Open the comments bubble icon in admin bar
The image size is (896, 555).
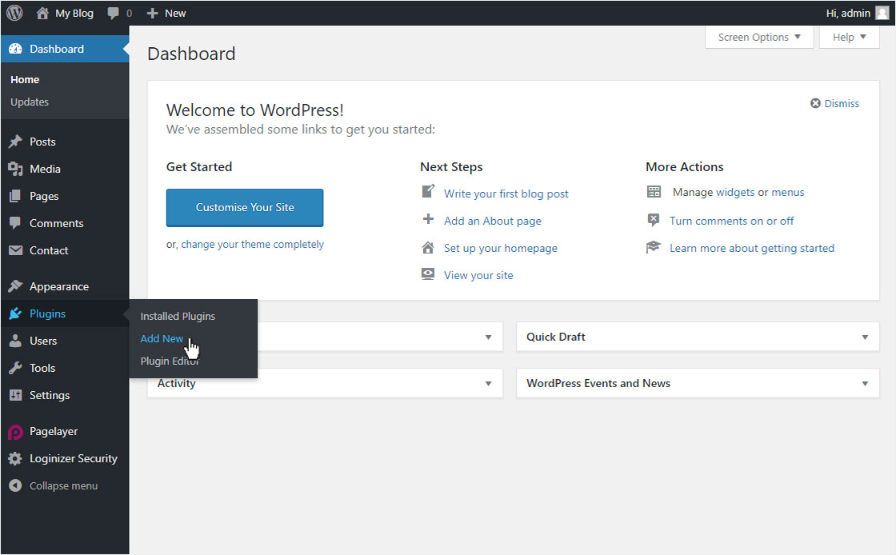(x=113, y=13)
